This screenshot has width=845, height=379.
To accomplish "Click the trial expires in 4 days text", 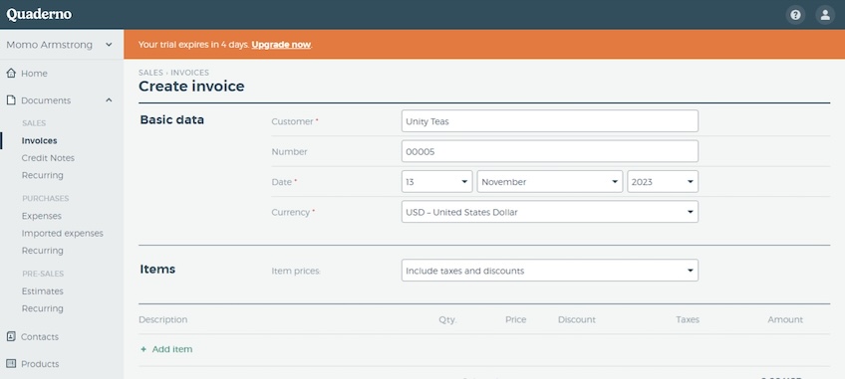I will point(193,45).
